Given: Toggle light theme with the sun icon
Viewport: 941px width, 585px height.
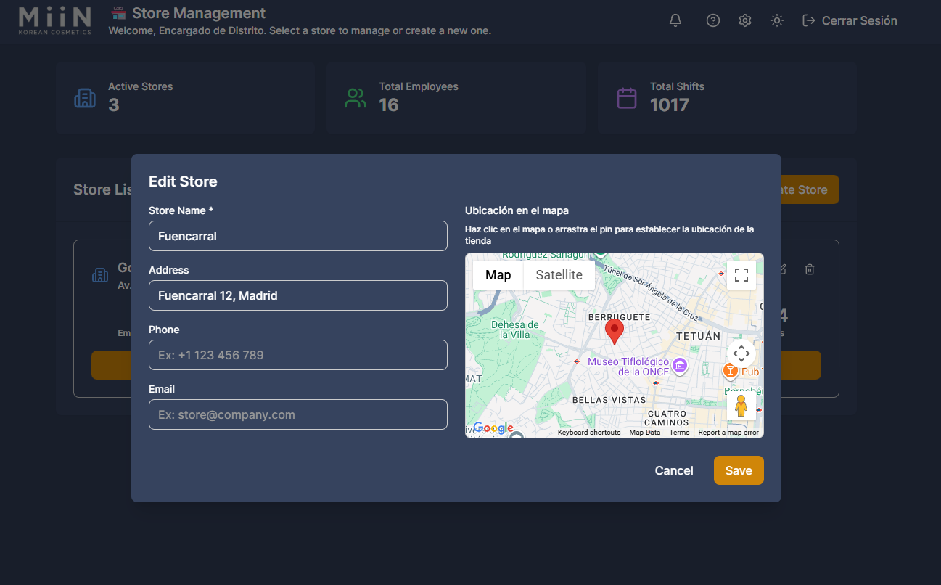Looking at the screenshot, I should pos(777,20).
